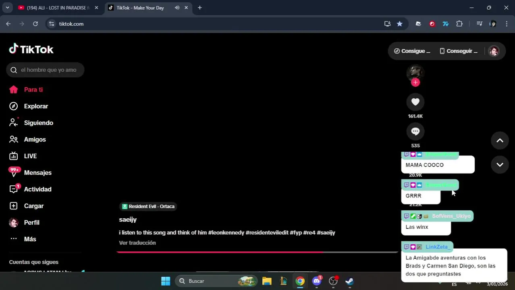Click the site information icon in address bar
The width and height of the screenshot is (515, 290).
coord(51,24)
